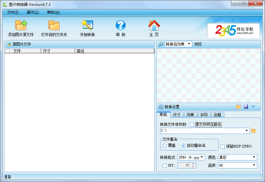Image resolution: width=265 pixels, height=182 pixels.
Task: Click the application icon in title bar
Action: [5, 4]
